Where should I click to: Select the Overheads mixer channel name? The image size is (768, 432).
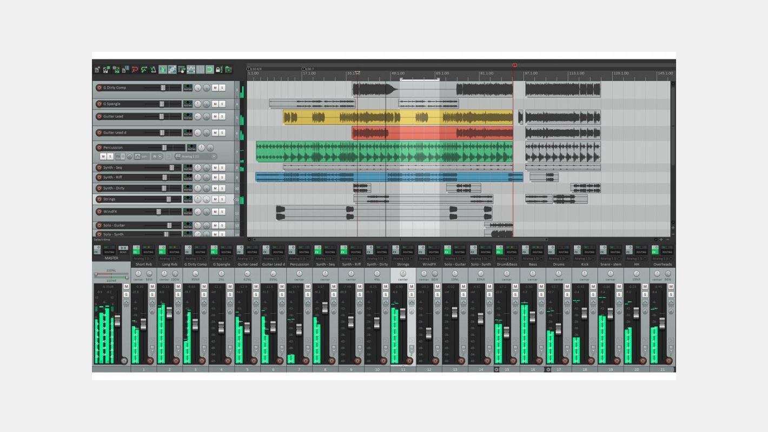(x=663, y=265)
